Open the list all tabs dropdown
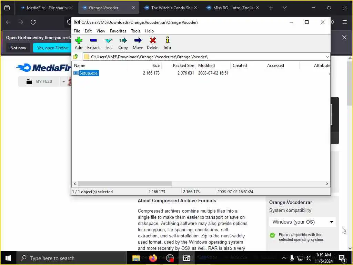The image size is (353, 265). pyautogui.click(x=284, y=8)
